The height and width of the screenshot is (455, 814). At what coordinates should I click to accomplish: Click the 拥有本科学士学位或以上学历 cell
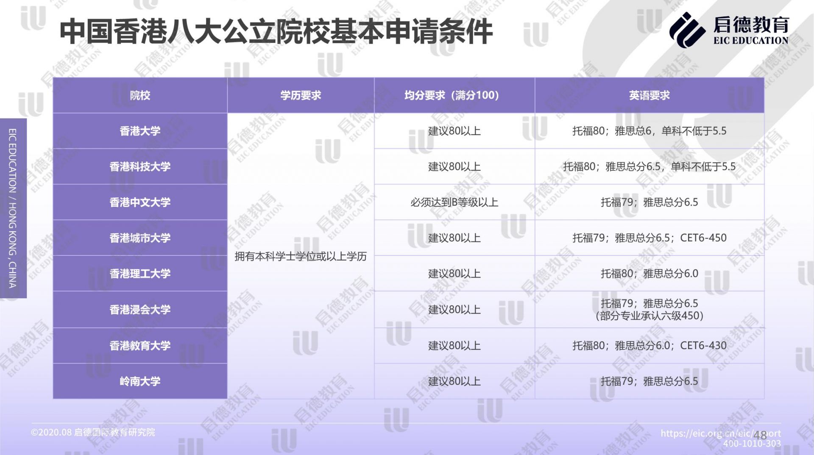301,256
